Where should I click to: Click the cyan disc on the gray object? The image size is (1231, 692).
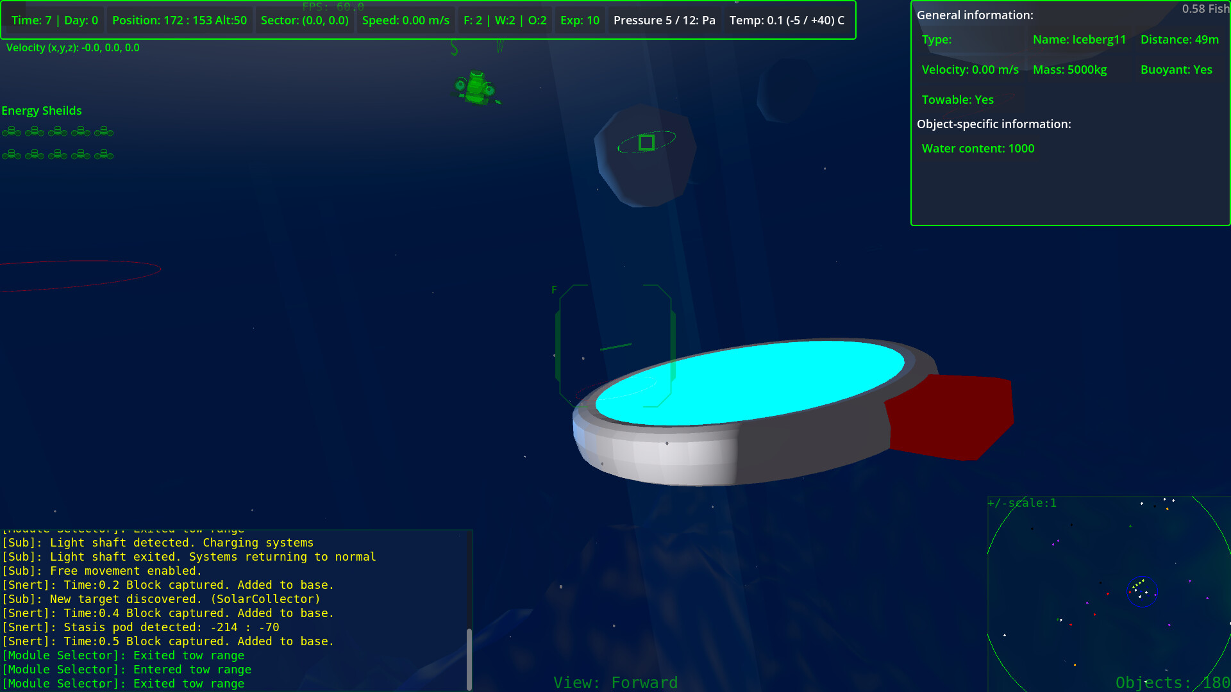point(750,383)
